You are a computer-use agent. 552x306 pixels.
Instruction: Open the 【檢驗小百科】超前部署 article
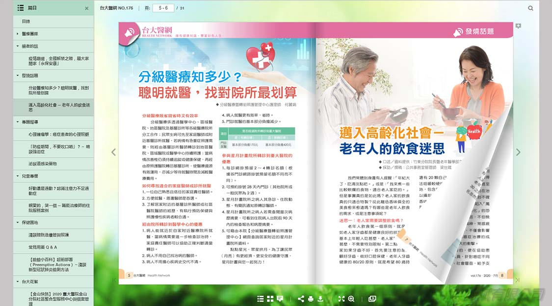coord(53,264)
